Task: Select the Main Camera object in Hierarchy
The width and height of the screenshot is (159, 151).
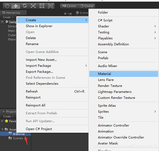Action: [x=12, y=31]
